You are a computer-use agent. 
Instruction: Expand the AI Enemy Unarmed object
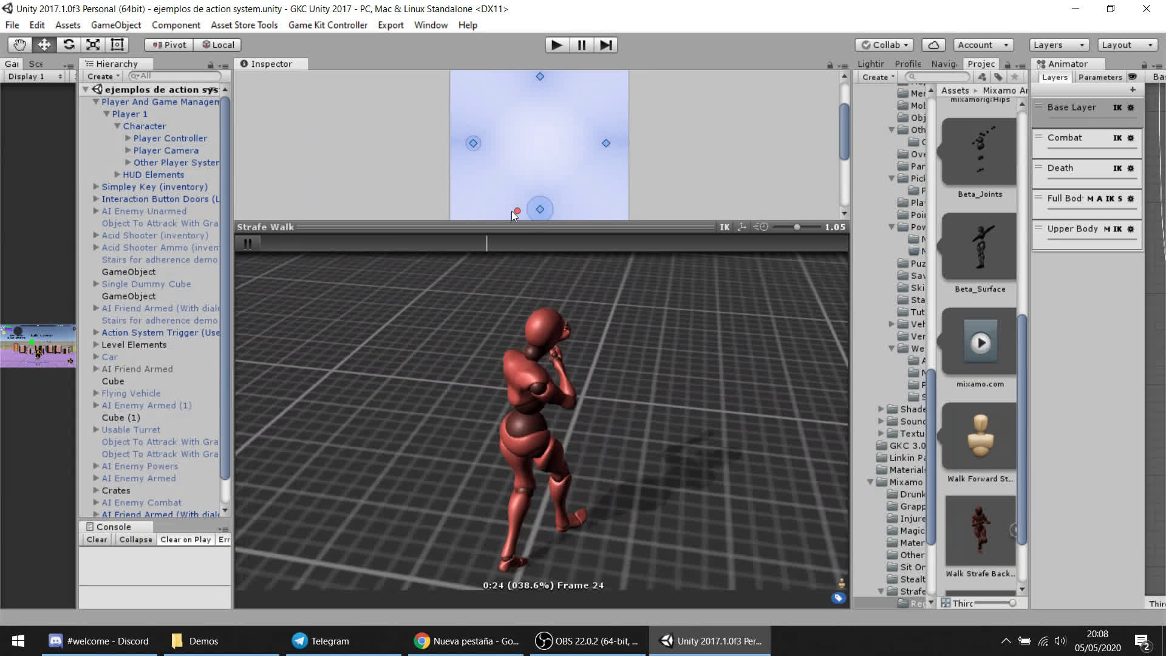[x=96, y=211]
